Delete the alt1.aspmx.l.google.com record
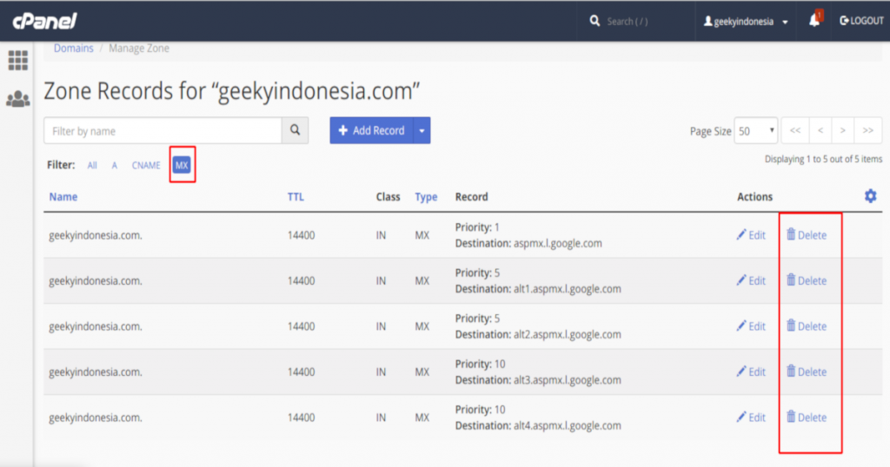Screen dimensions: 890x467 [x=807, y=280]
